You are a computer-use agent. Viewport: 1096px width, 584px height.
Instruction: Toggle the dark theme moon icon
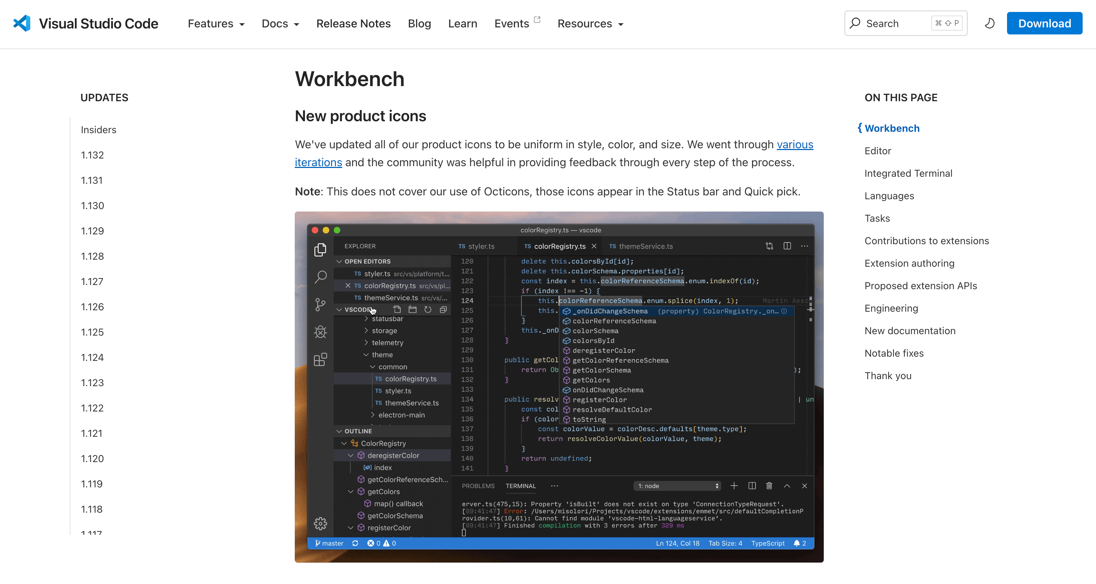(989, 24)
